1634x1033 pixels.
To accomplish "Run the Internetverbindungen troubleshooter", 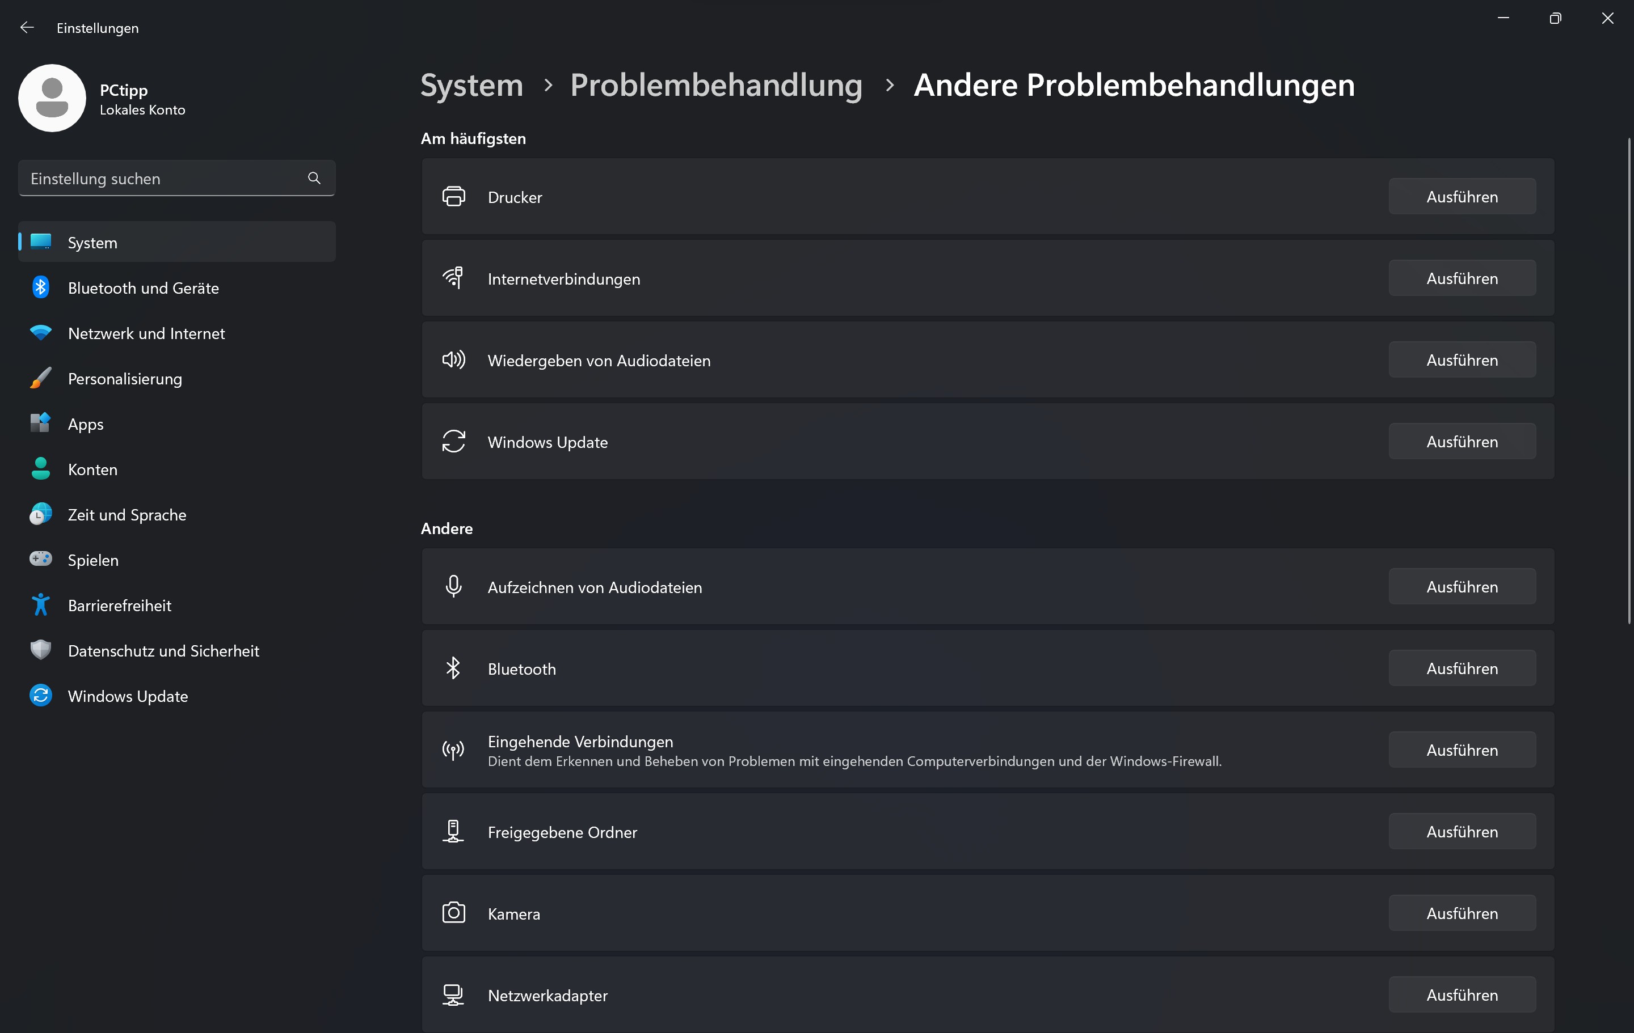I will tap(1462, 278).
